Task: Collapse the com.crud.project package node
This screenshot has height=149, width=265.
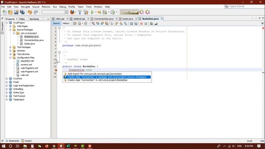Action: [x=14, y=33]
